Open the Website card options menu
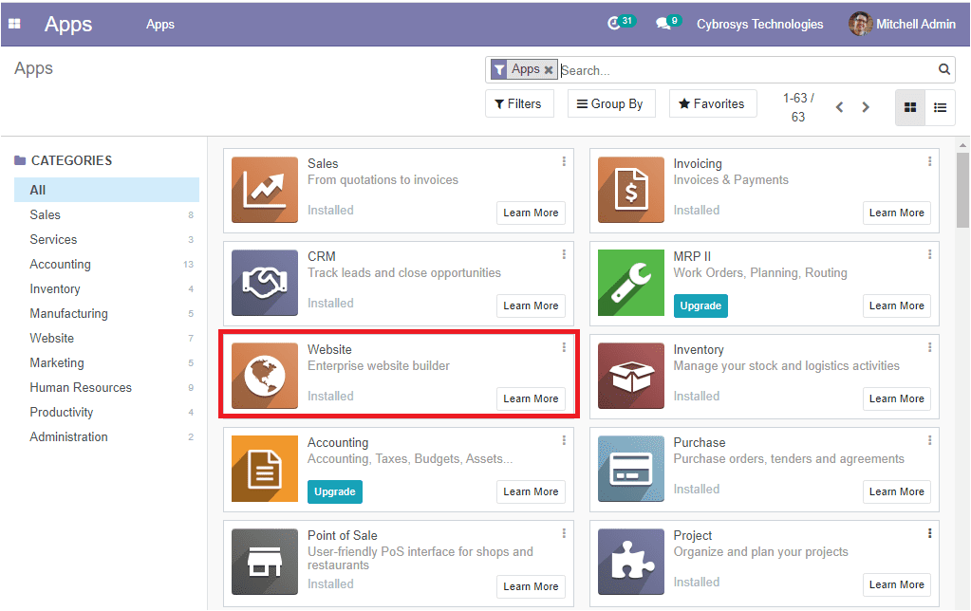The image size is (971, 611). 564,347
